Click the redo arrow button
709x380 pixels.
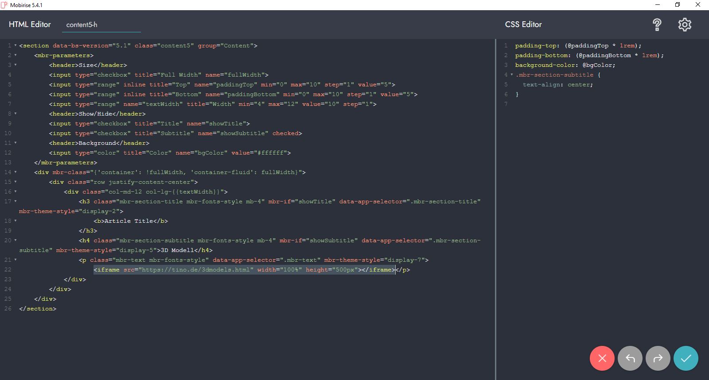tap(658, 358)
